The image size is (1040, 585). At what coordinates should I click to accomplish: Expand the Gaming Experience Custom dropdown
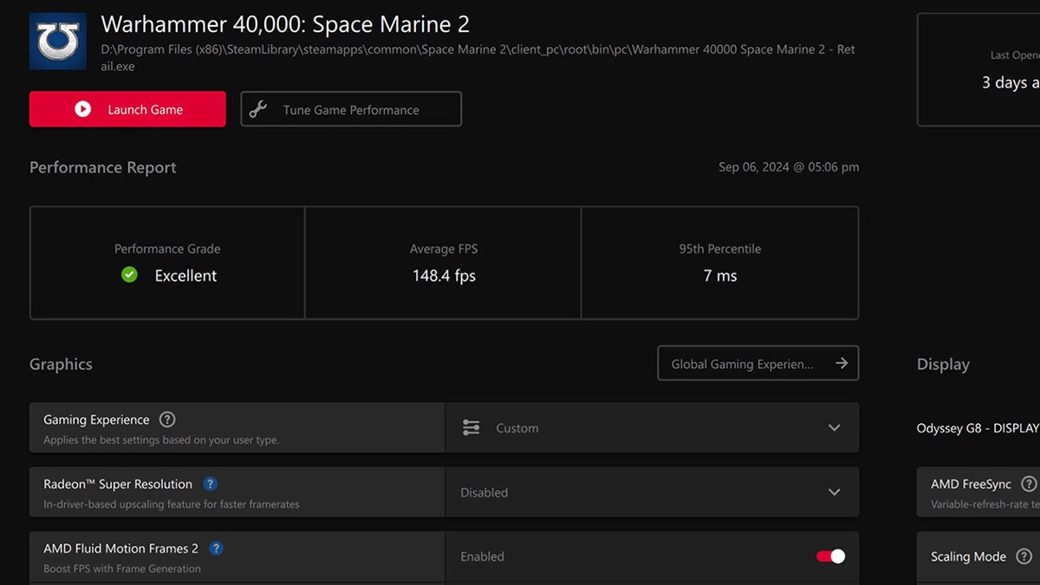834,427
